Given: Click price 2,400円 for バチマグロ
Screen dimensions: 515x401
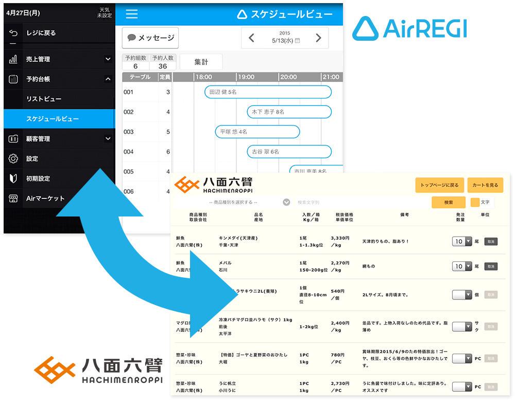Looking at the screenshot, I should pyautogui.click(x=340, y=323).
